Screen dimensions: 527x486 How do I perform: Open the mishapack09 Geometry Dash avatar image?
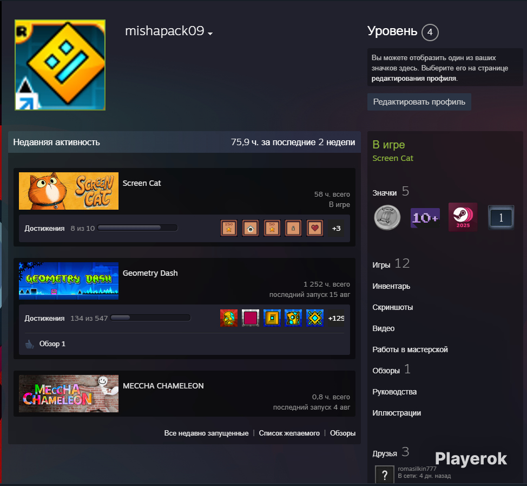tap(60, 65)
